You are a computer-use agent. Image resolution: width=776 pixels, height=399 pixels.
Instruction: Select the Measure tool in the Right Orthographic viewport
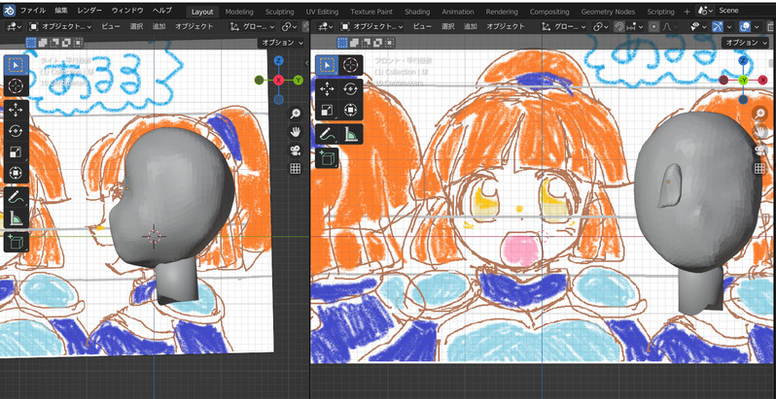(x=16, y=217)
